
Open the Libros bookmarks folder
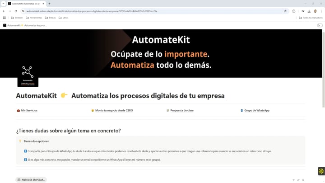pyautogui.click(x=64, y=18)
